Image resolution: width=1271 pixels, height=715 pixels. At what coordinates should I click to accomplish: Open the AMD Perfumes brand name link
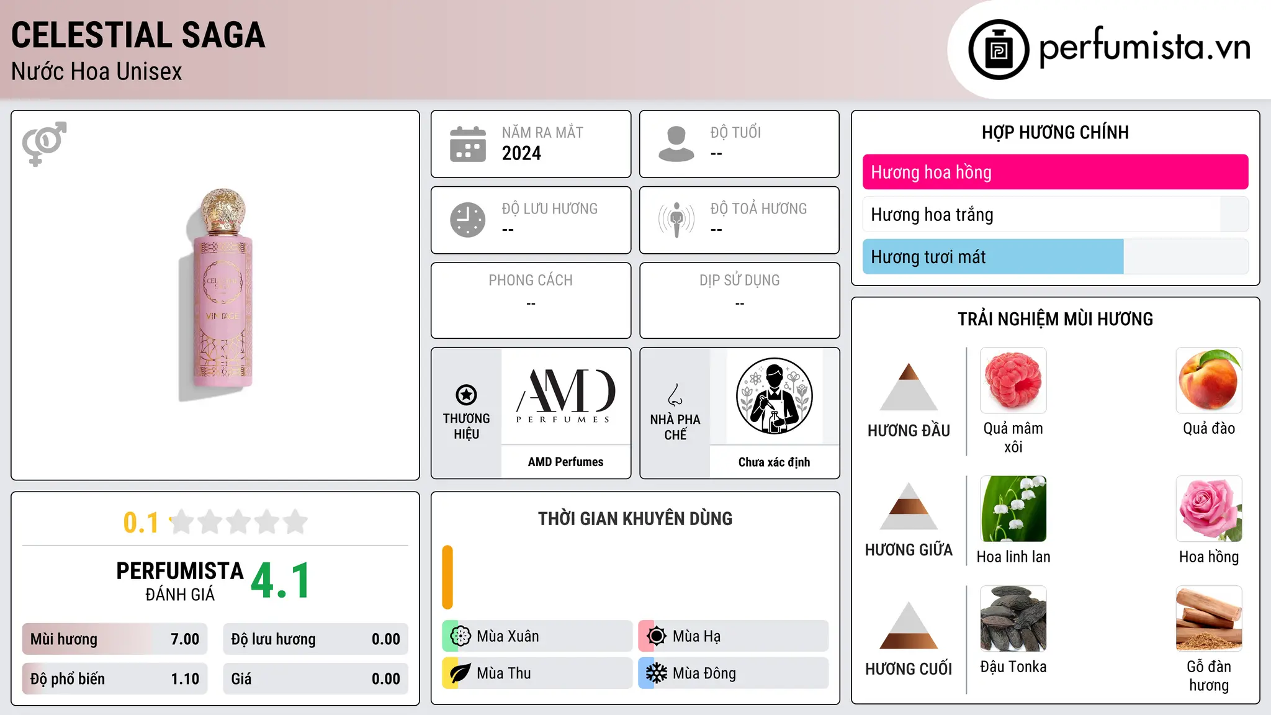click(565, 462)
